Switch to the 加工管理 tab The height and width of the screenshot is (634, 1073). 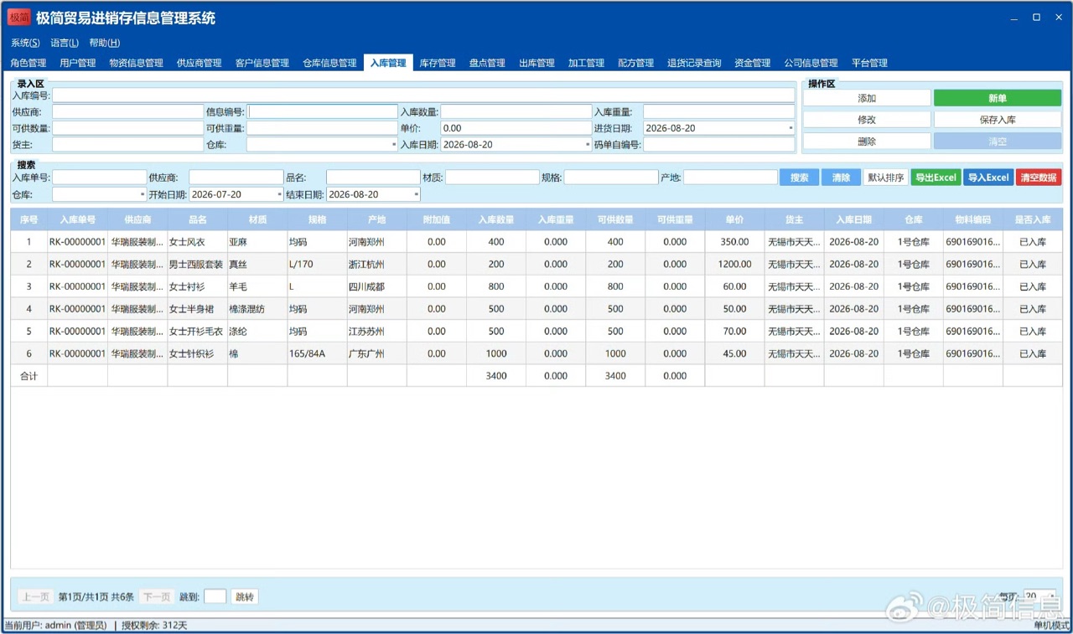586,63
